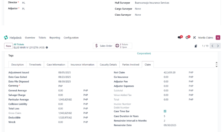
Task: Toggle the Case Time Bar checkbox
Action: tap(165, 111)
